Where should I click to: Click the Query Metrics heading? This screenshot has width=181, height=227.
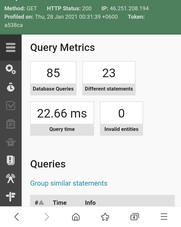[x=63, y=48]
